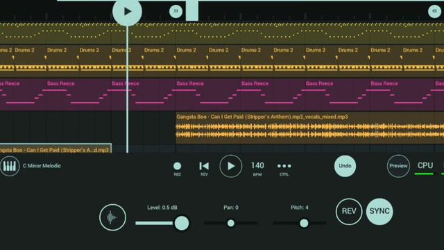Adjust the Level 0.5 dB slider
Image resolution: width=444 pixels, height=250 pixels.
tap(162, 224)
